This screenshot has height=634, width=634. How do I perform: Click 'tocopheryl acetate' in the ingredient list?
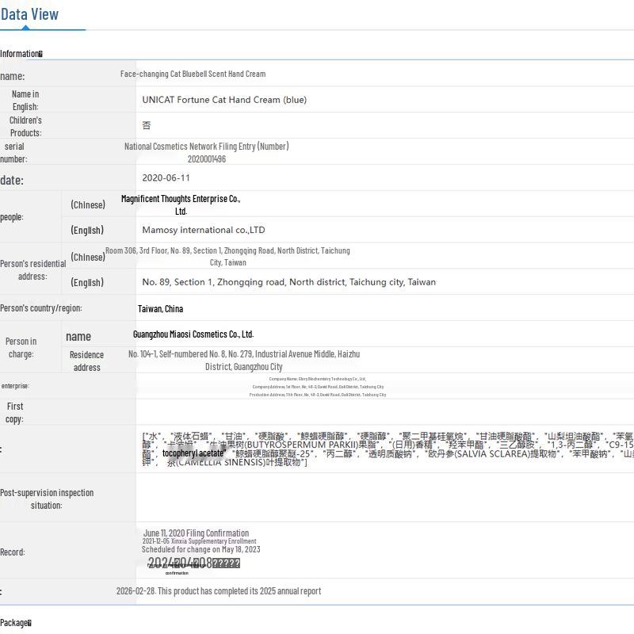(193, 453)
